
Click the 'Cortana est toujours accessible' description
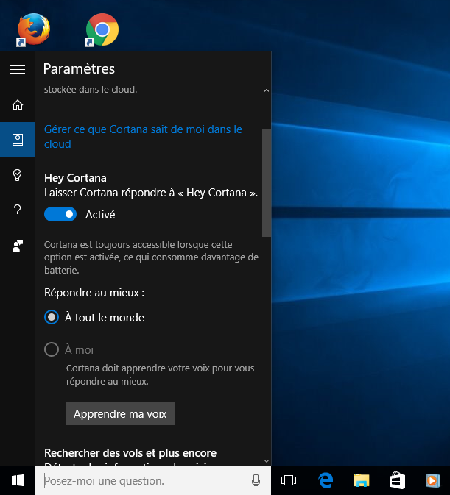pos(152,257)
